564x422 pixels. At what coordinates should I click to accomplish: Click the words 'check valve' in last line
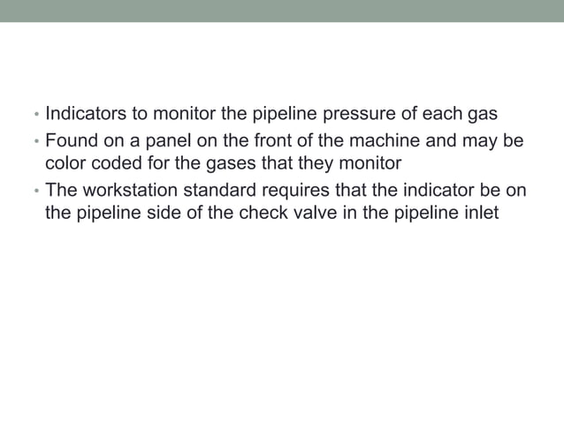click(288, 212)
